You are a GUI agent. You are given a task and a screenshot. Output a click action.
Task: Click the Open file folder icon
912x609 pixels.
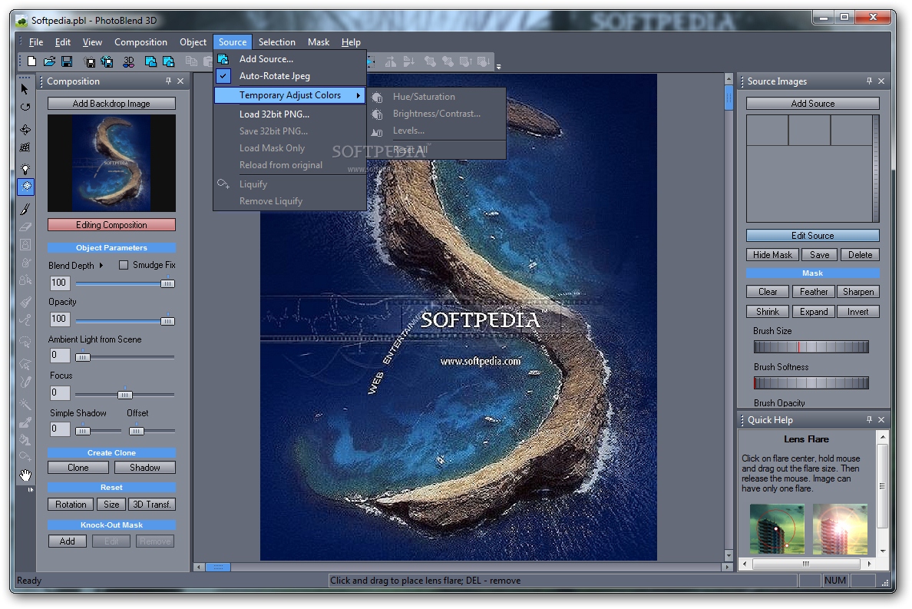pyautogui.click(x=49, y=61)
